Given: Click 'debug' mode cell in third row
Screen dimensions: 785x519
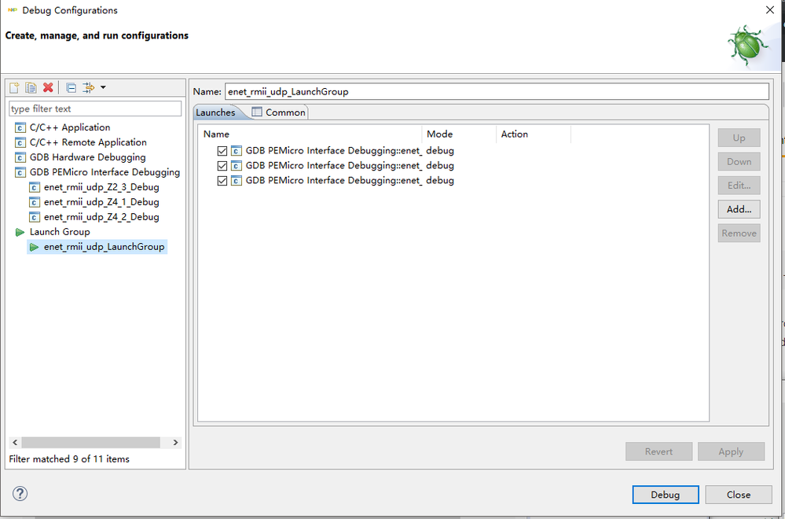Looking at the screenshot, I should (x=440, y=181).
